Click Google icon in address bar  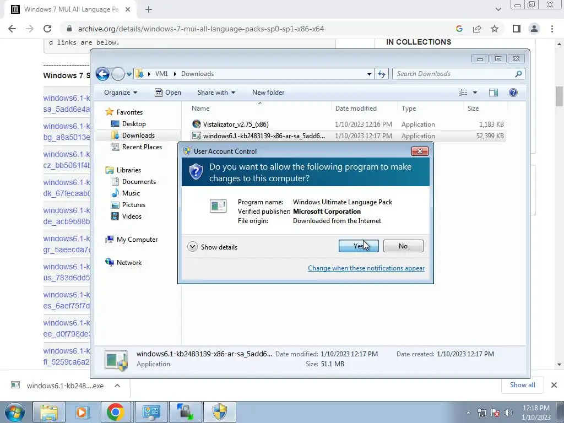point(459,29)
